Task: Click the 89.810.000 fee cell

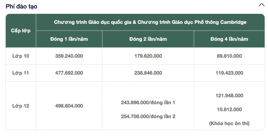Action: point(229,56)
